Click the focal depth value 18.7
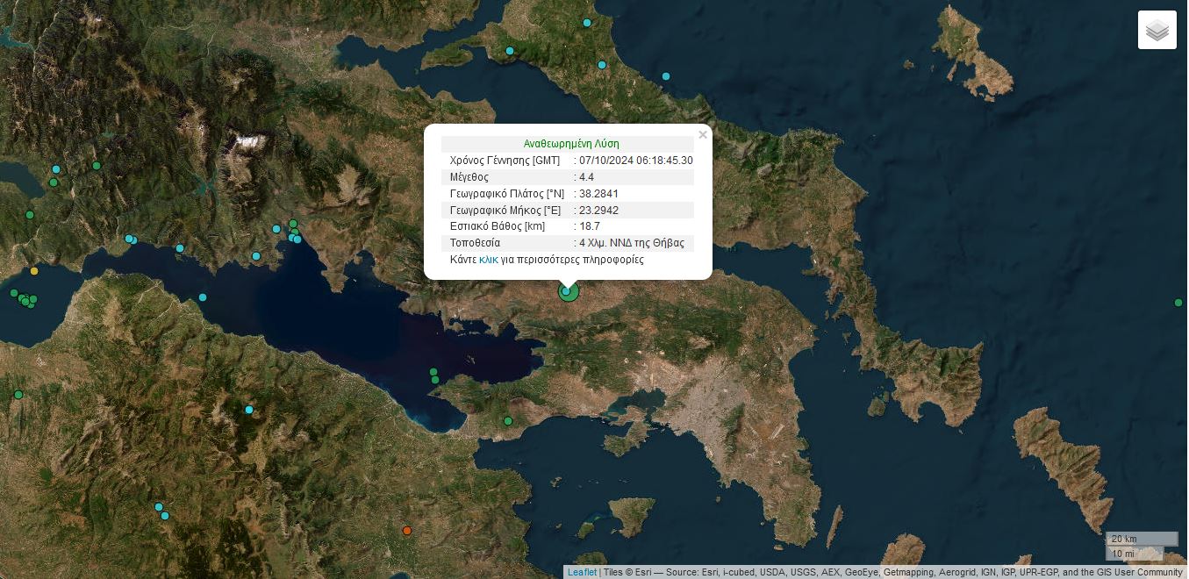Image resolution: width=1189 pixels, height=579 pixels. coord(589,226)
